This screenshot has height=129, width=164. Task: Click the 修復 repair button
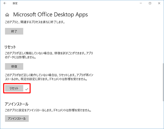click(x=14, y=66)
